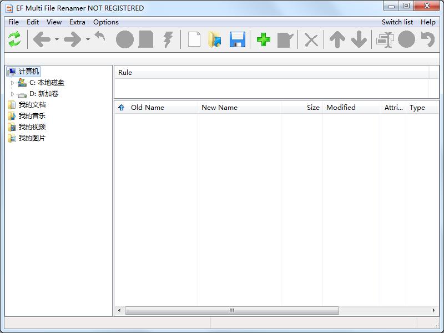Open the Back history dropdown arrow

[x=57, y=39]
